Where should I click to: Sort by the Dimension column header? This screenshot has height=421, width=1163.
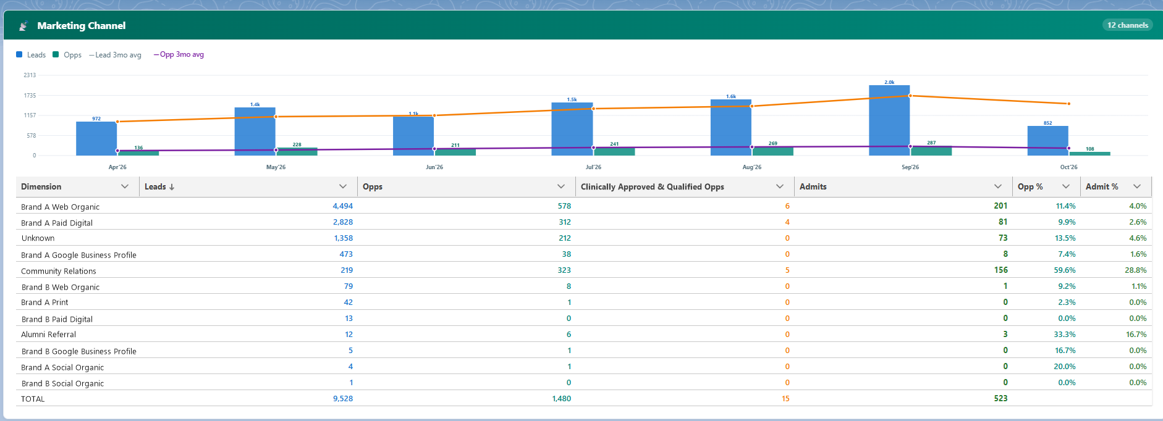click(x=41, y=186)
